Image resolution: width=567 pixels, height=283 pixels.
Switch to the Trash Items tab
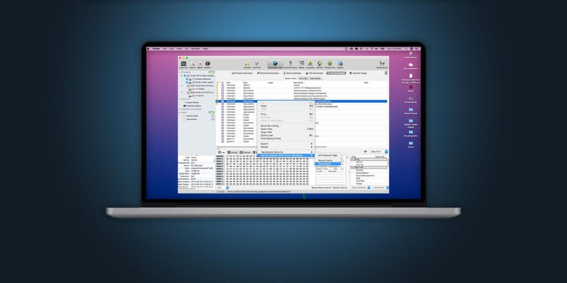coord(315,78)
